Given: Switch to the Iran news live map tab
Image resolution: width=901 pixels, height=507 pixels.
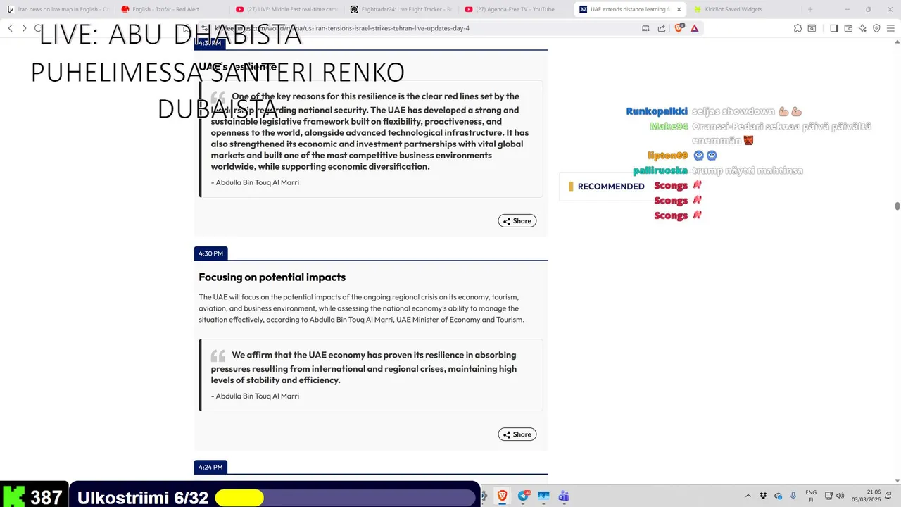Looking at the screenshot, I should (x=58, y=9).
